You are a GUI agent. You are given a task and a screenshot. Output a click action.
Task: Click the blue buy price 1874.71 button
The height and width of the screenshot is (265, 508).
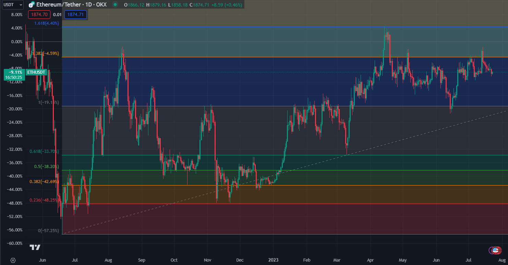(75, 14)
